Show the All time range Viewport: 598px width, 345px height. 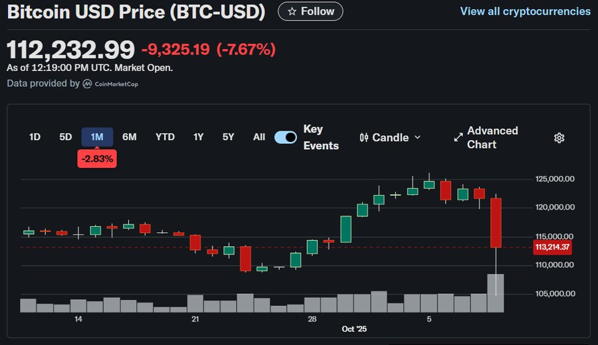259,137
